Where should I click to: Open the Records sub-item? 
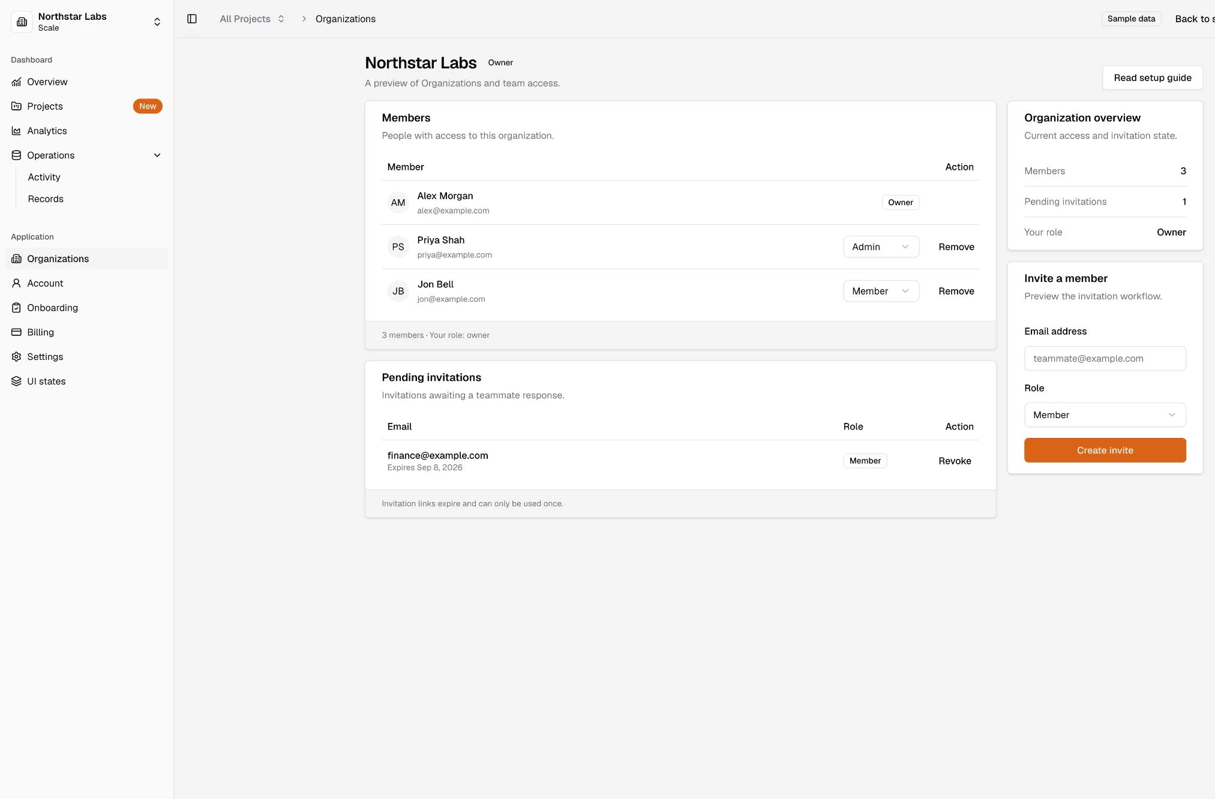coord(46,199)
